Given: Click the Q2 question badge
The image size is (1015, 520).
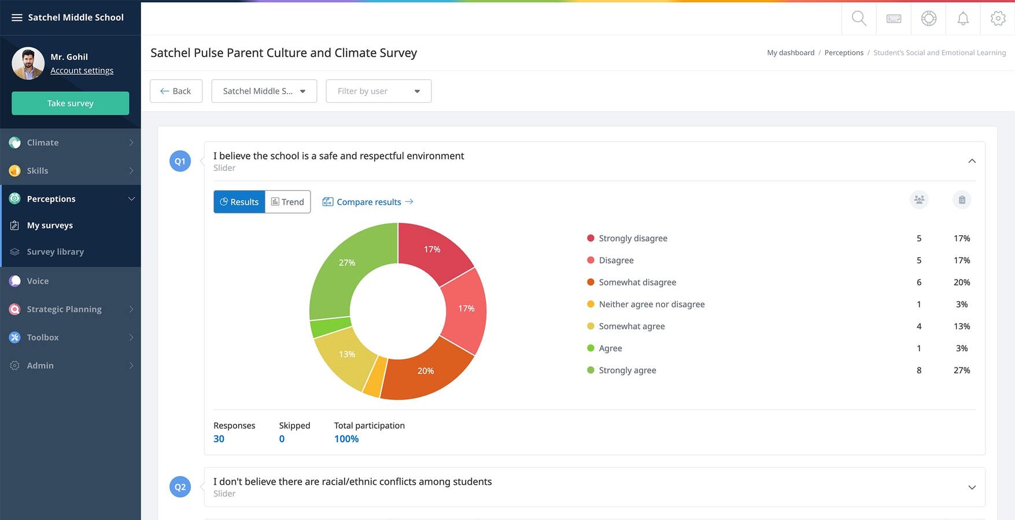Looking at the screenshot, I should tap(180, 487).
